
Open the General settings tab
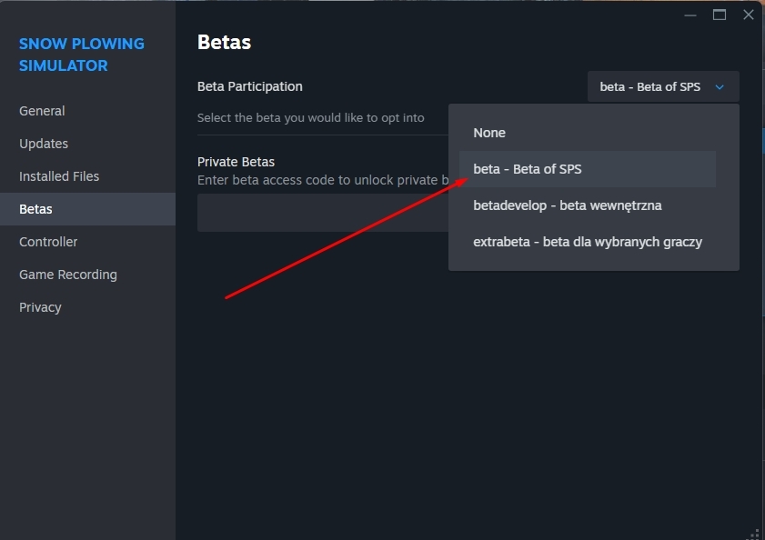(42, 111)
